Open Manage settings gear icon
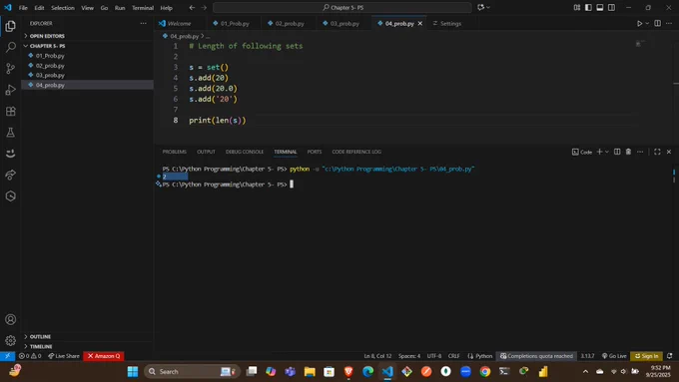 pyautogui.click(x=10, y=340)
